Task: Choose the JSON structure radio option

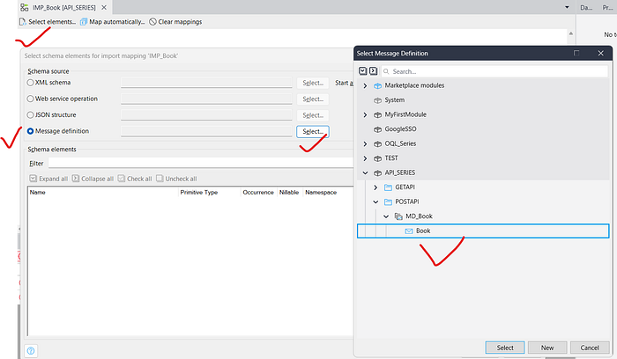Action: pos(31,114)
